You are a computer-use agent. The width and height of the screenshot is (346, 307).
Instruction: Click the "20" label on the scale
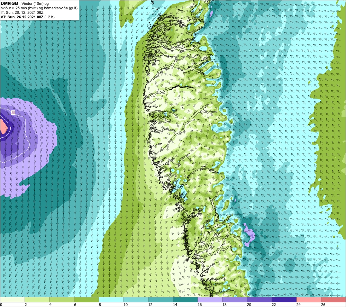click(249, 305)
